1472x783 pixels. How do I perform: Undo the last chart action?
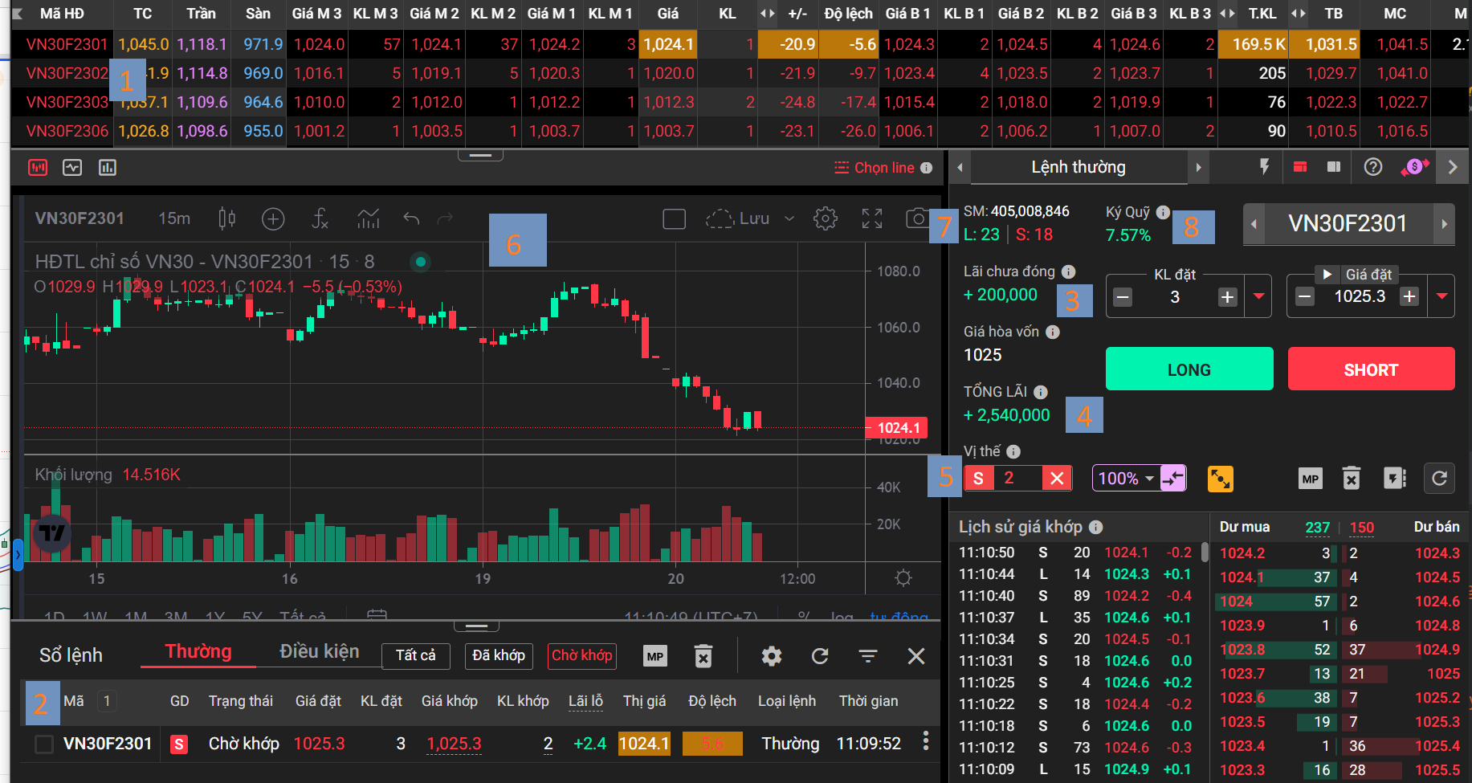[411, 218]
